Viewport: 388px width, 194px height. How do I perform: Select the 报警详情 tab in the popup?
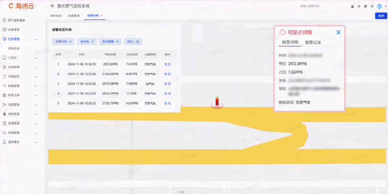point(290,42)
